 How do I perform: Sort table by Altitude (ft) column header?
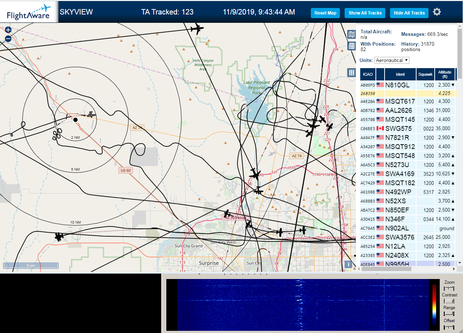(444, 74)
